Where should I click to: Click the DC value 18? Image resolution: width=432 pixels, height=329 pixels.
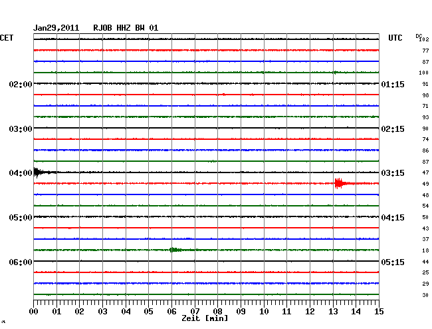(425, 250)
